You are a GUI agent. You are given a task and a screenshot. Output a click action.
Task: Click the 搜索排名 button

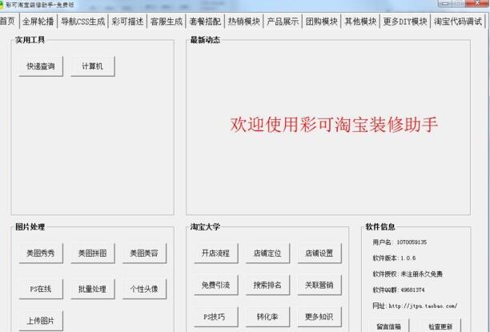coord(267,285)
